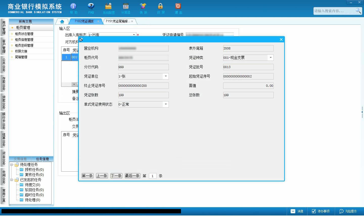Click the message (消息) envelope icon

click(293, 211)
